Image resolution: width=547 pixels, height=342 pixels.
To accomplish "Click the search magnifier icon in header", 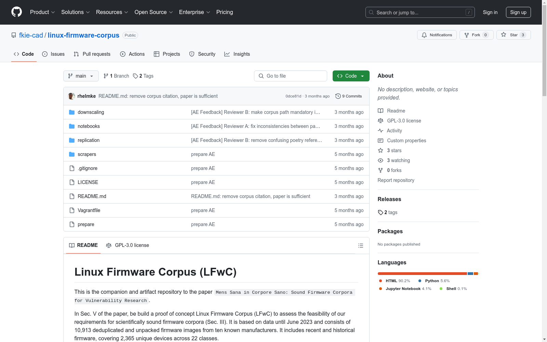I will [x=371, y=12].
